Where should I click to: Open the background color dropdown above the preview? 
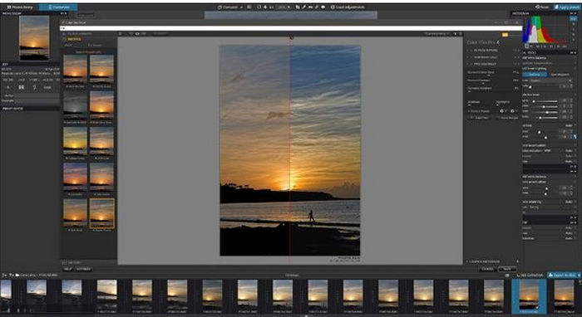point(438,34)
